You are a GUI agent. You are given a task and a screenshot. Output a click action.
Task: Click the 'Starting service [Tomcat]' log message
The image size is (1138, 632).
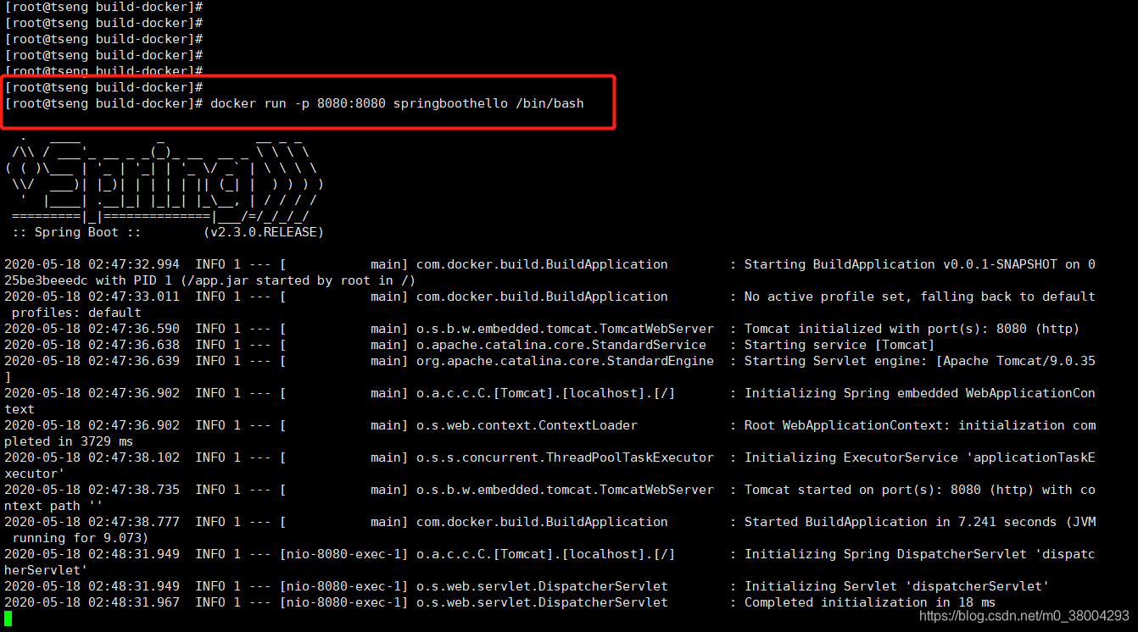point(840,345)
